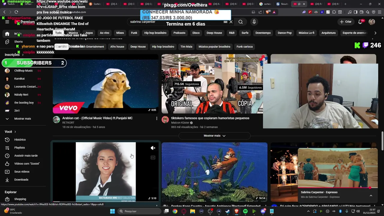Viewport: 384px width, 216px height.
Task: Expand the Sabrina Carpenter miniplayer
Action: click(371, 196)
